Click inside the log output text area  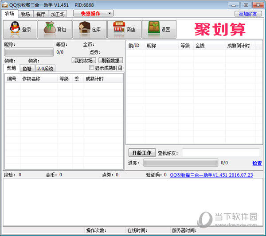[x=133, y=202]
